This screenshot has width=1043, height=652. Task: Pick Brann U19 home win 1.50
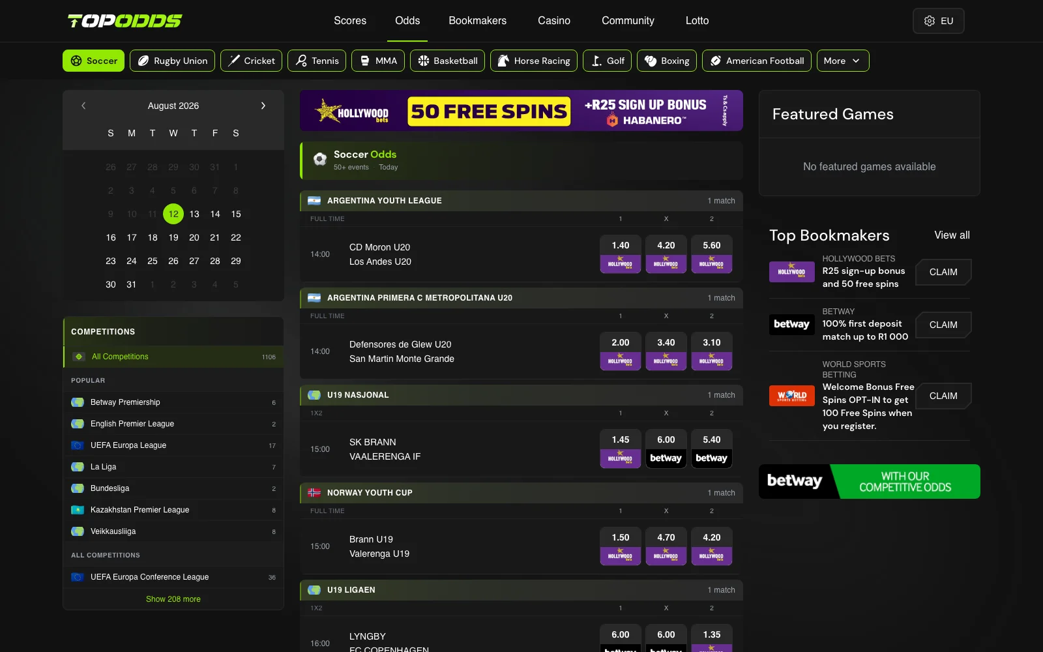click(621, 546)
